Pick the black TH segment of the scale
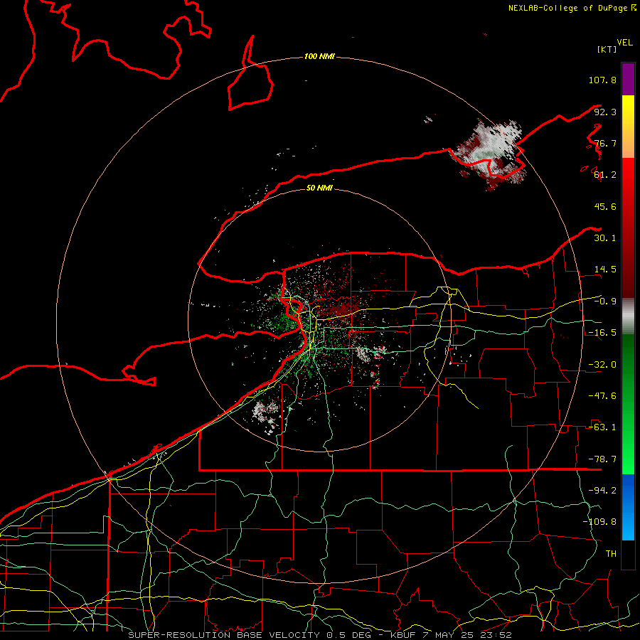 click(x=628, y=555)
